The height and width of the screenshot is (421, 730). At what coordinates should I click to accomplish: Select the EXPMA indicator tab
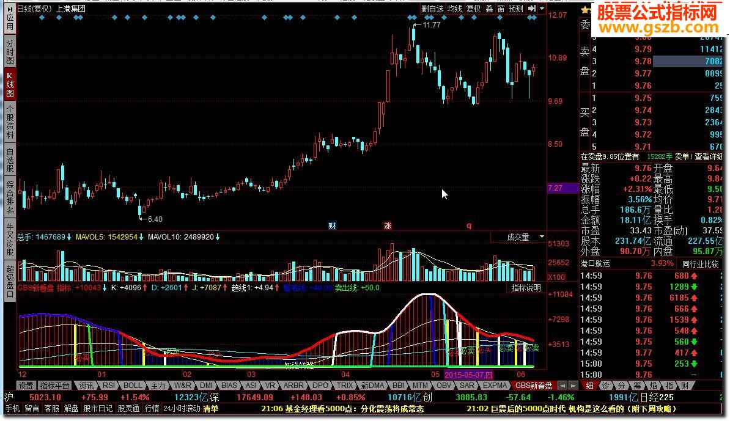tap(495, 386)
